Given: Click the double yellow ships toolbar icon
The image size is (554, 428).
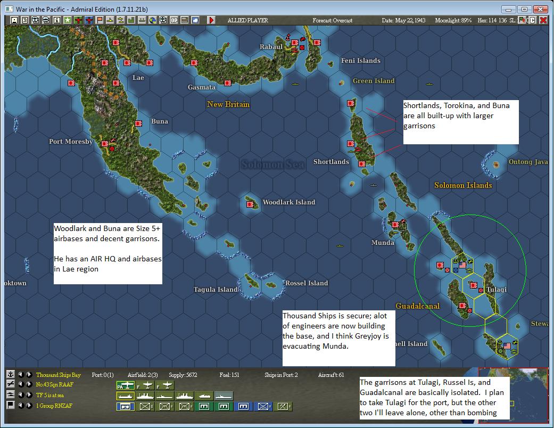Looking at the screenshot, I should pos(120,20).
